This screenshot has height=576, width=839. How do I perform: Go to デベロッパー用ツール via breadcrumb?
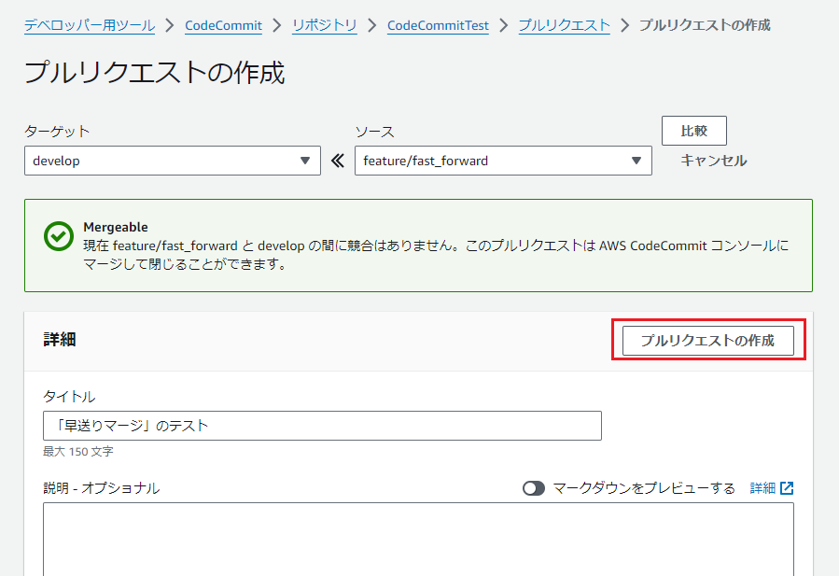89,25
